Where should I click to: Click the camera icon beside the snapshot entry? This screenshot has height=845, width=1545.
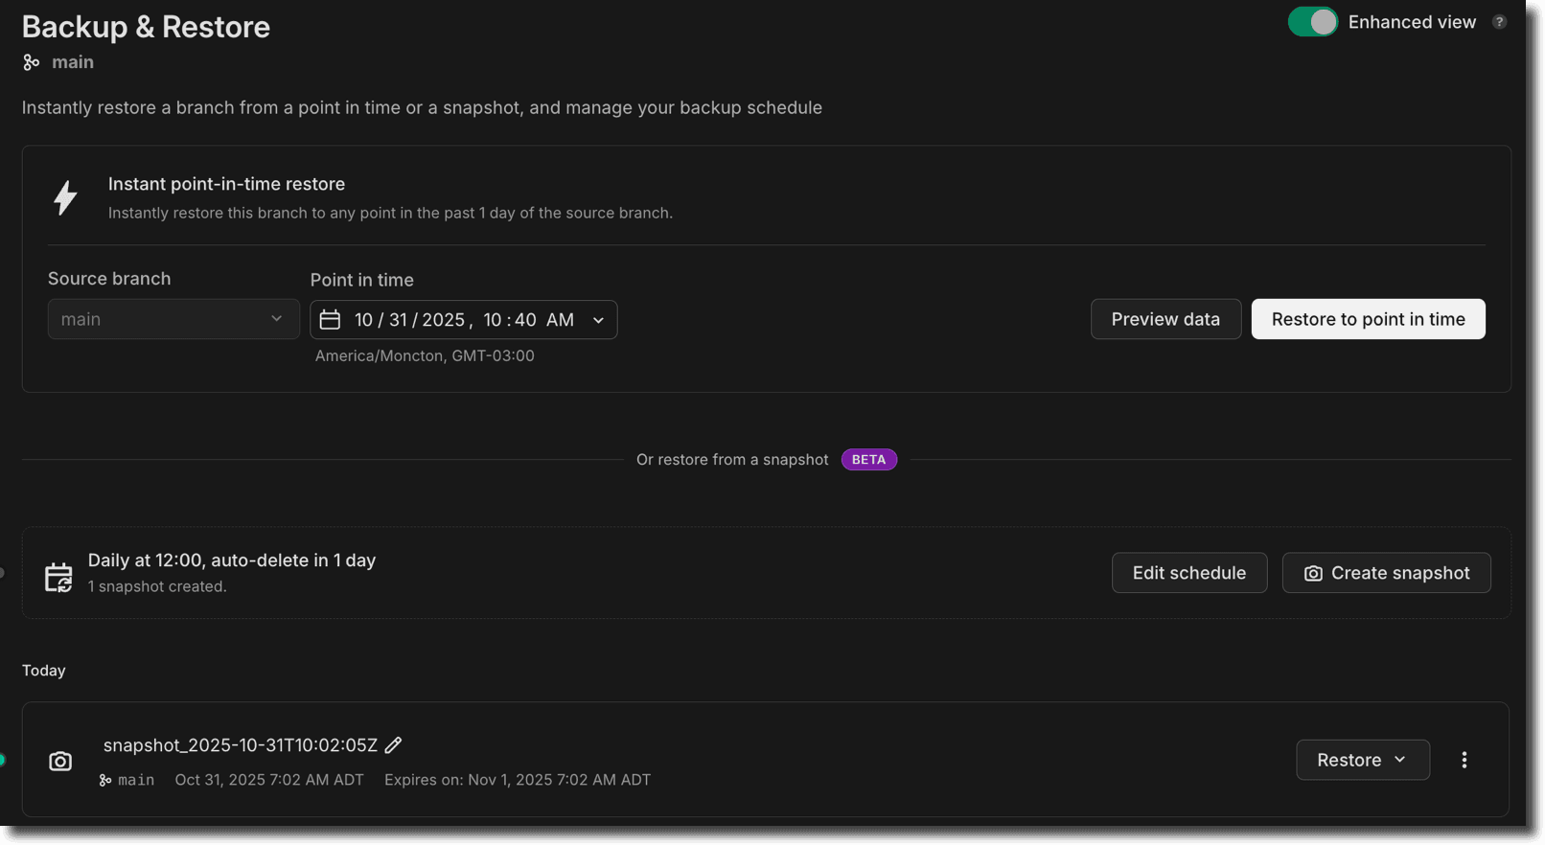tap(59, 760)
